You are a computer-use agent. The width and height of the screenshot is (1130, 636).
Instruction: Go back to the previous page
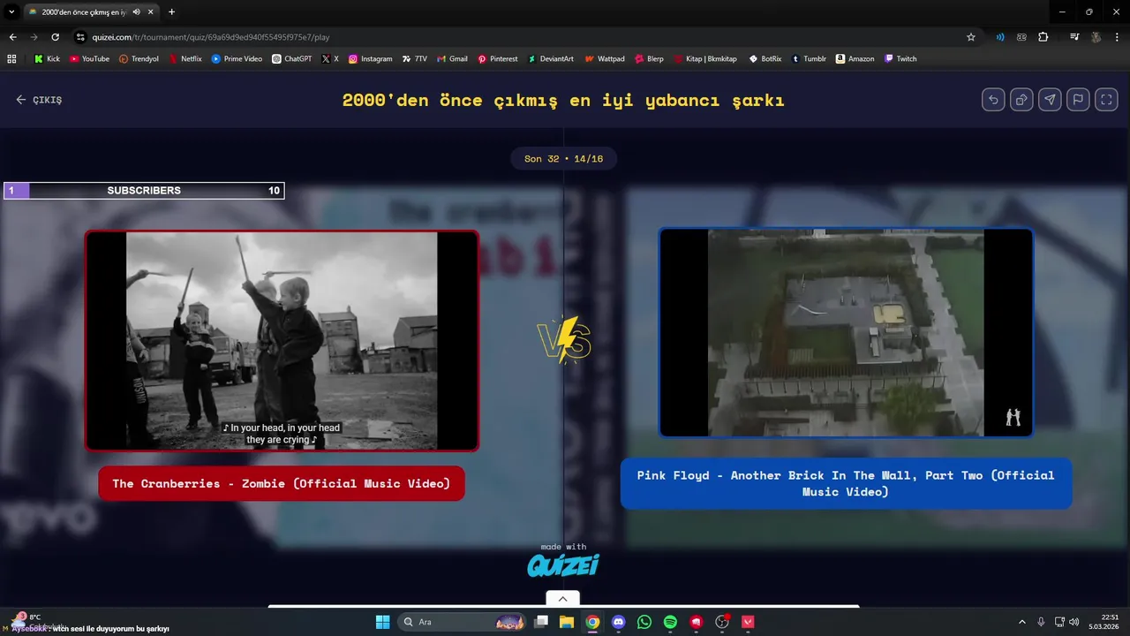[x=12, y=37]
